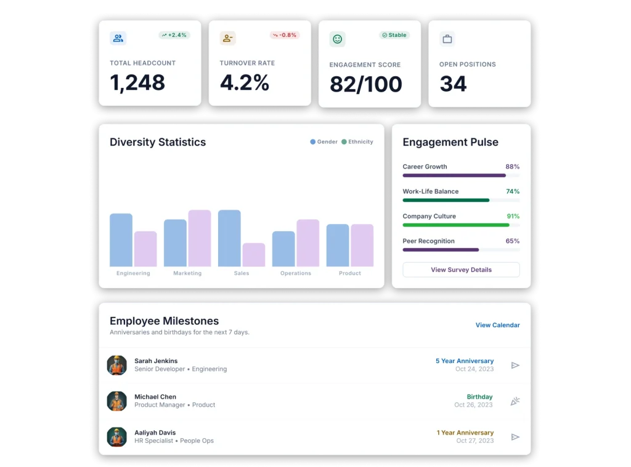Click the -0.8% turnover trend badge
Screen dimensions: 631x467
285,35
